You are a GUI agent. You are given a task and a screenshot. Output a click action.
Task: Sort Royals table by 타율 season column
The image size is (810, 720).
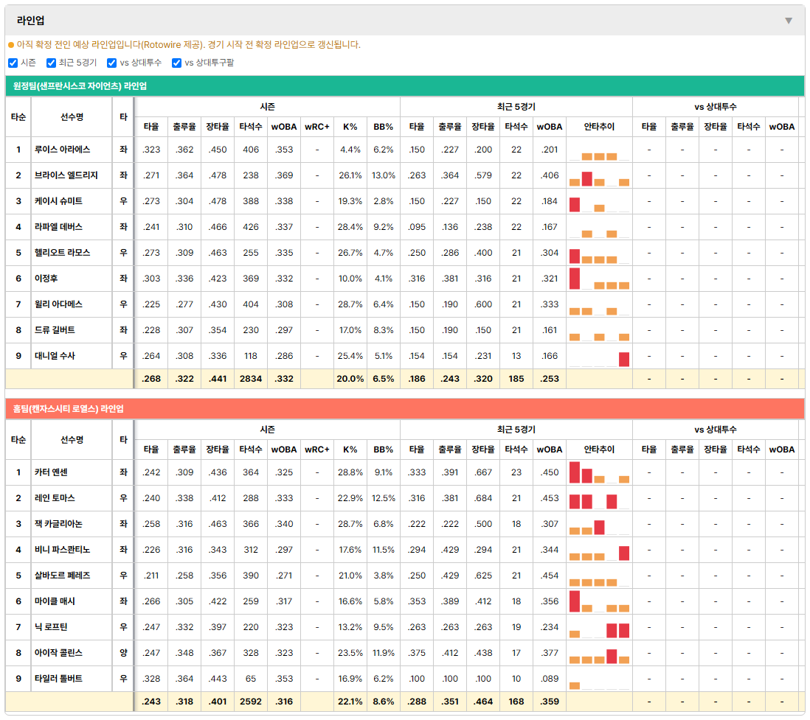click(x=150, y=450)
